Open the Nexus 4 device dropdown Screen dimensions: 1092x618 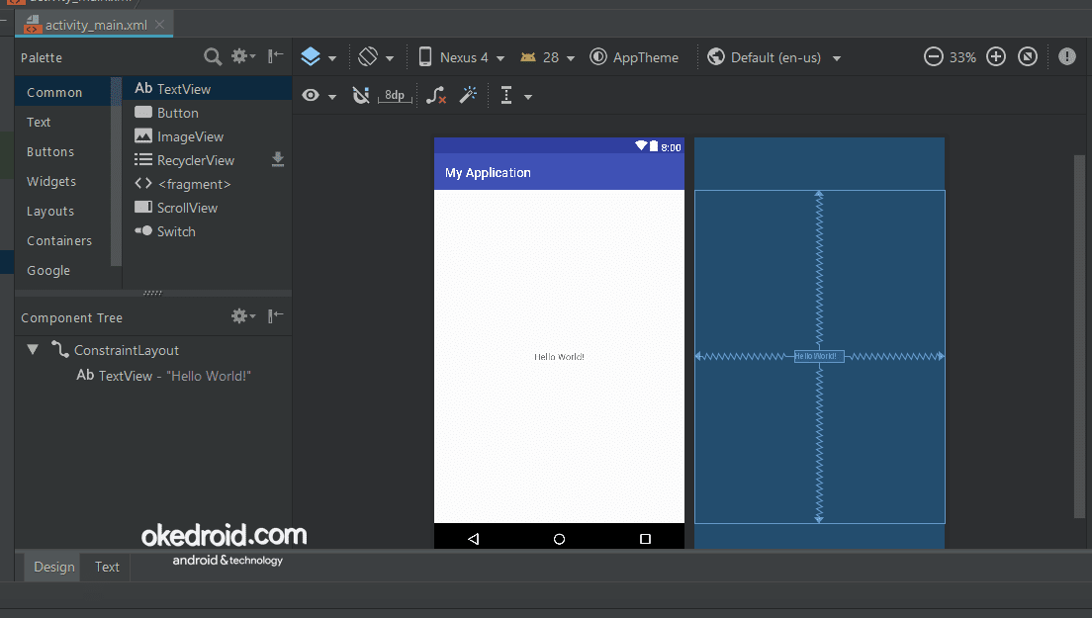click(461, 56)
